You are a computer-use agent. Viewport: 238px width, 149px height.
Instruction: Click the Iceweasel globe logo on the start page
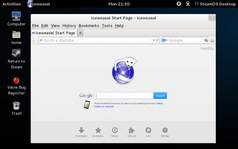(124, 70)
